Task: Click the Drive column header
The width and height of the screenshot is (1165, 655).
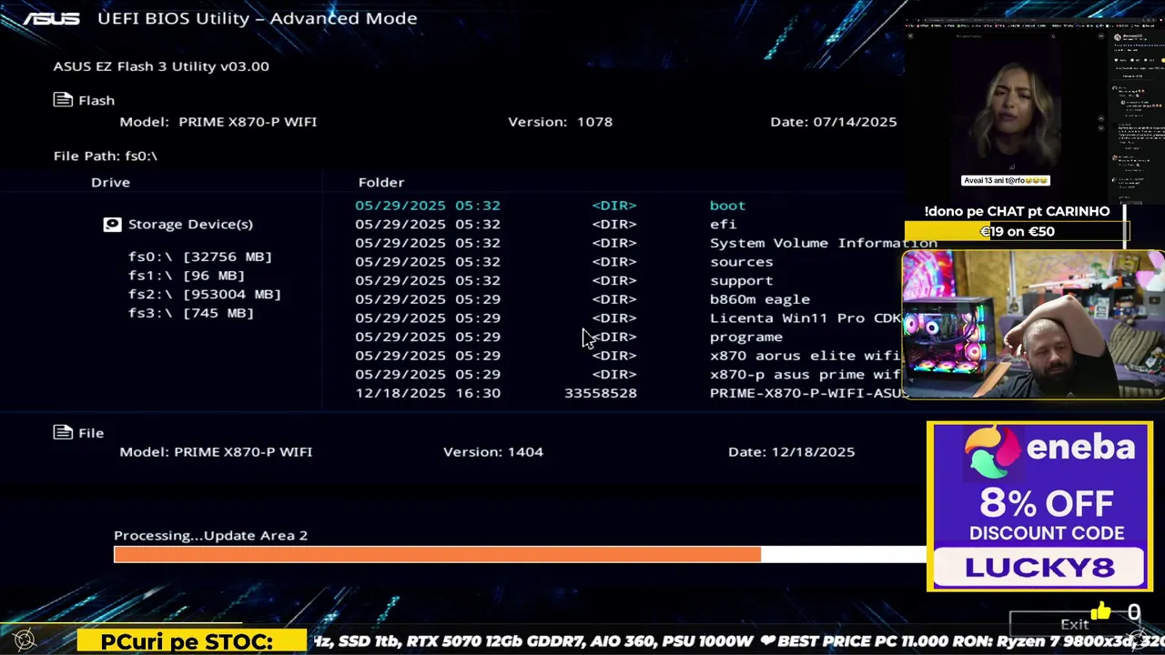Action: (110, 182)
